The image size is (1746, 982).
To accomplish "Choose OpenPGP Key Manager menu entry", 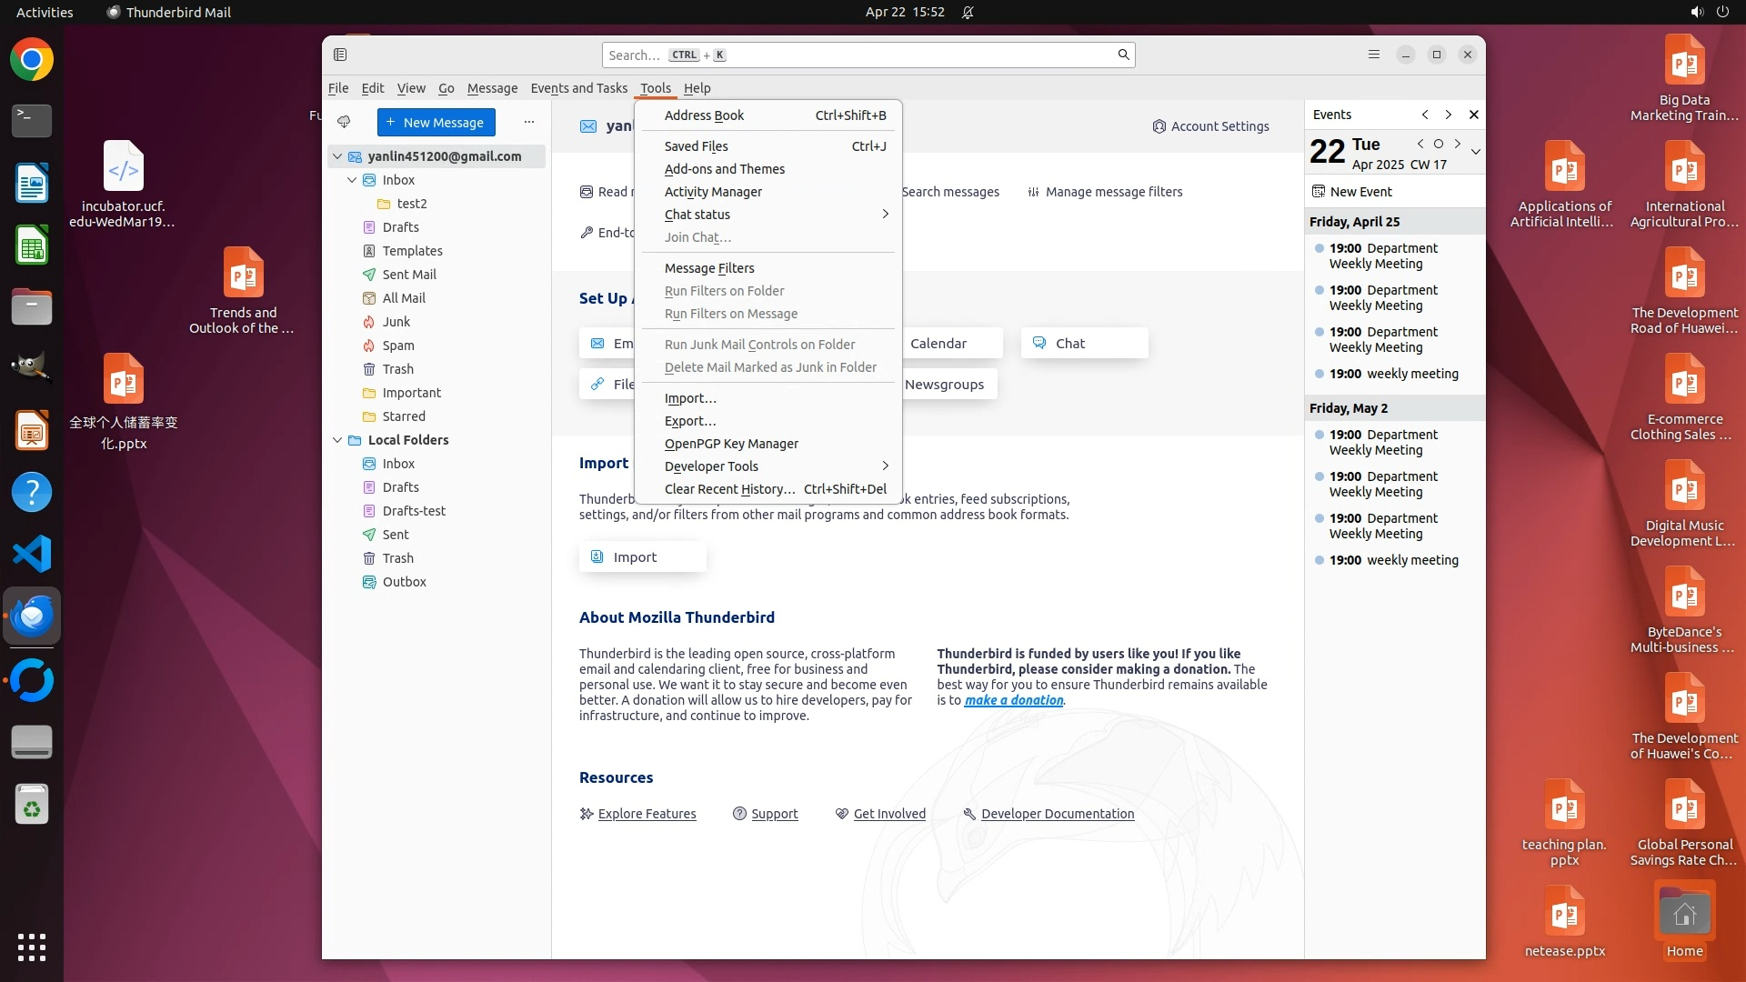I will pos(731,444).
